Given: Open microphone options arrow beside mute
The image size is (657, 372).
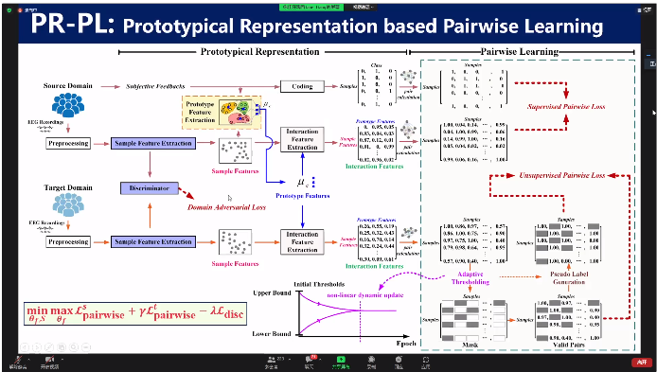Looking at the screenshot, I should tap(29, 360).
